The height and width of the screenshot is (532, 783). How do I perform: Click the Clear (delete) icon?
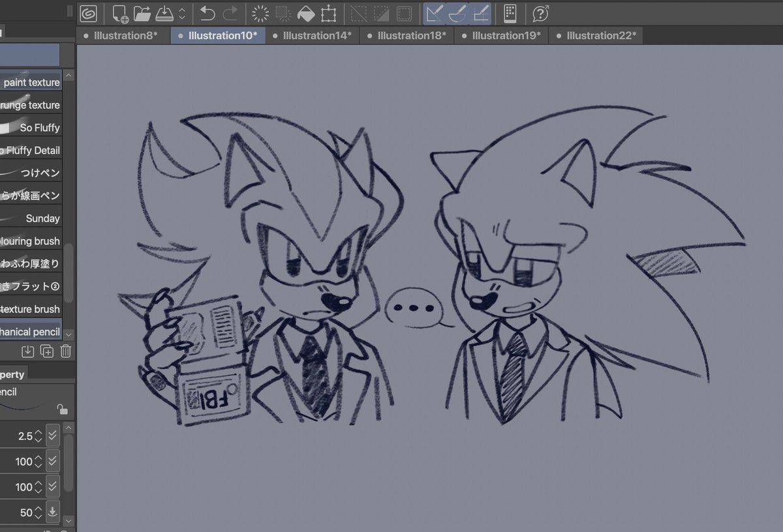click(260, 13)
